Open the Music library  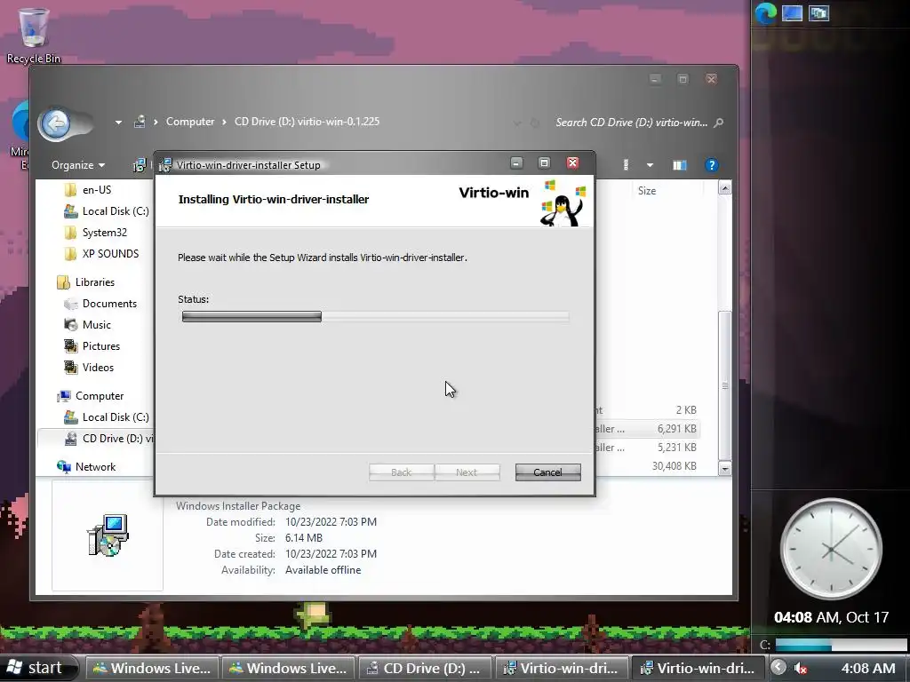click(x=96, y=325)
